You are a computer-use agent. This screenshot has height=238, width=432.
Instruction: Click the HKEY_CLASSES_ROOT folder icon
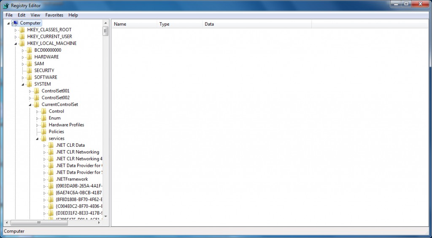coord(22,30)
